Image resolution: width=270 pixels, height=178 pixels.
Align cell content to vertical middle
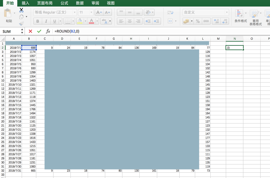130,12
